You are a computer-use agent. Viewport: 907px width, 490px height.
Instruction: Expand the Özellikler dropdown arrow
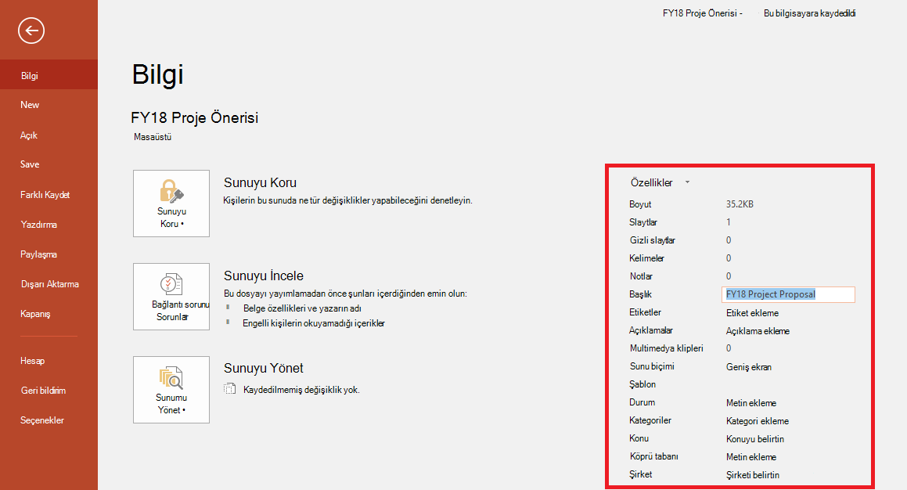click(x=687, y=182)
